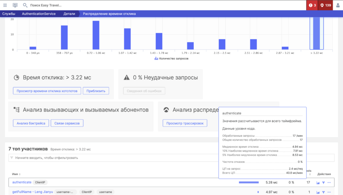Open the security alerts badge showing 139

(326, 5)
